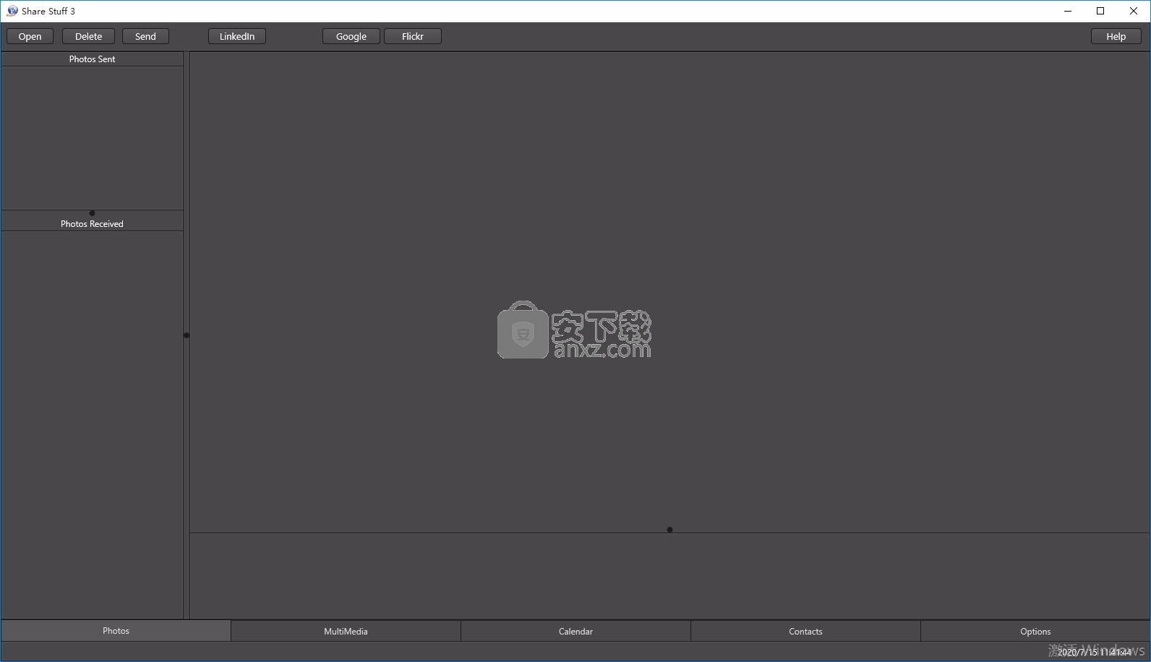
Task: Click the date and time in status bar
Action: pos(1094,652)
